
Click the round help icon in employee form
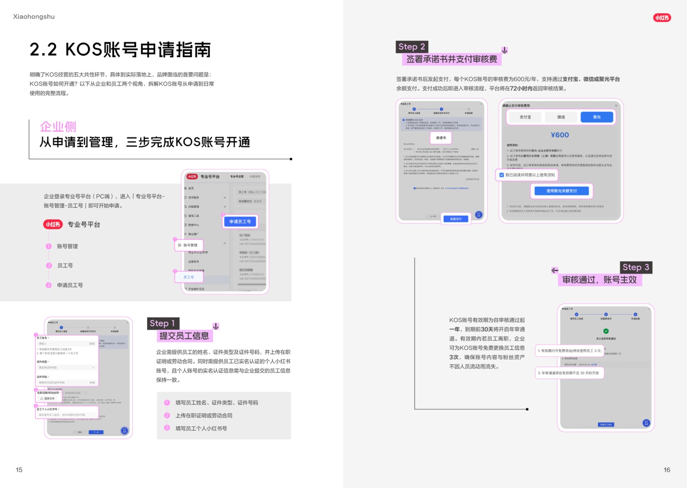click(124, 430)
